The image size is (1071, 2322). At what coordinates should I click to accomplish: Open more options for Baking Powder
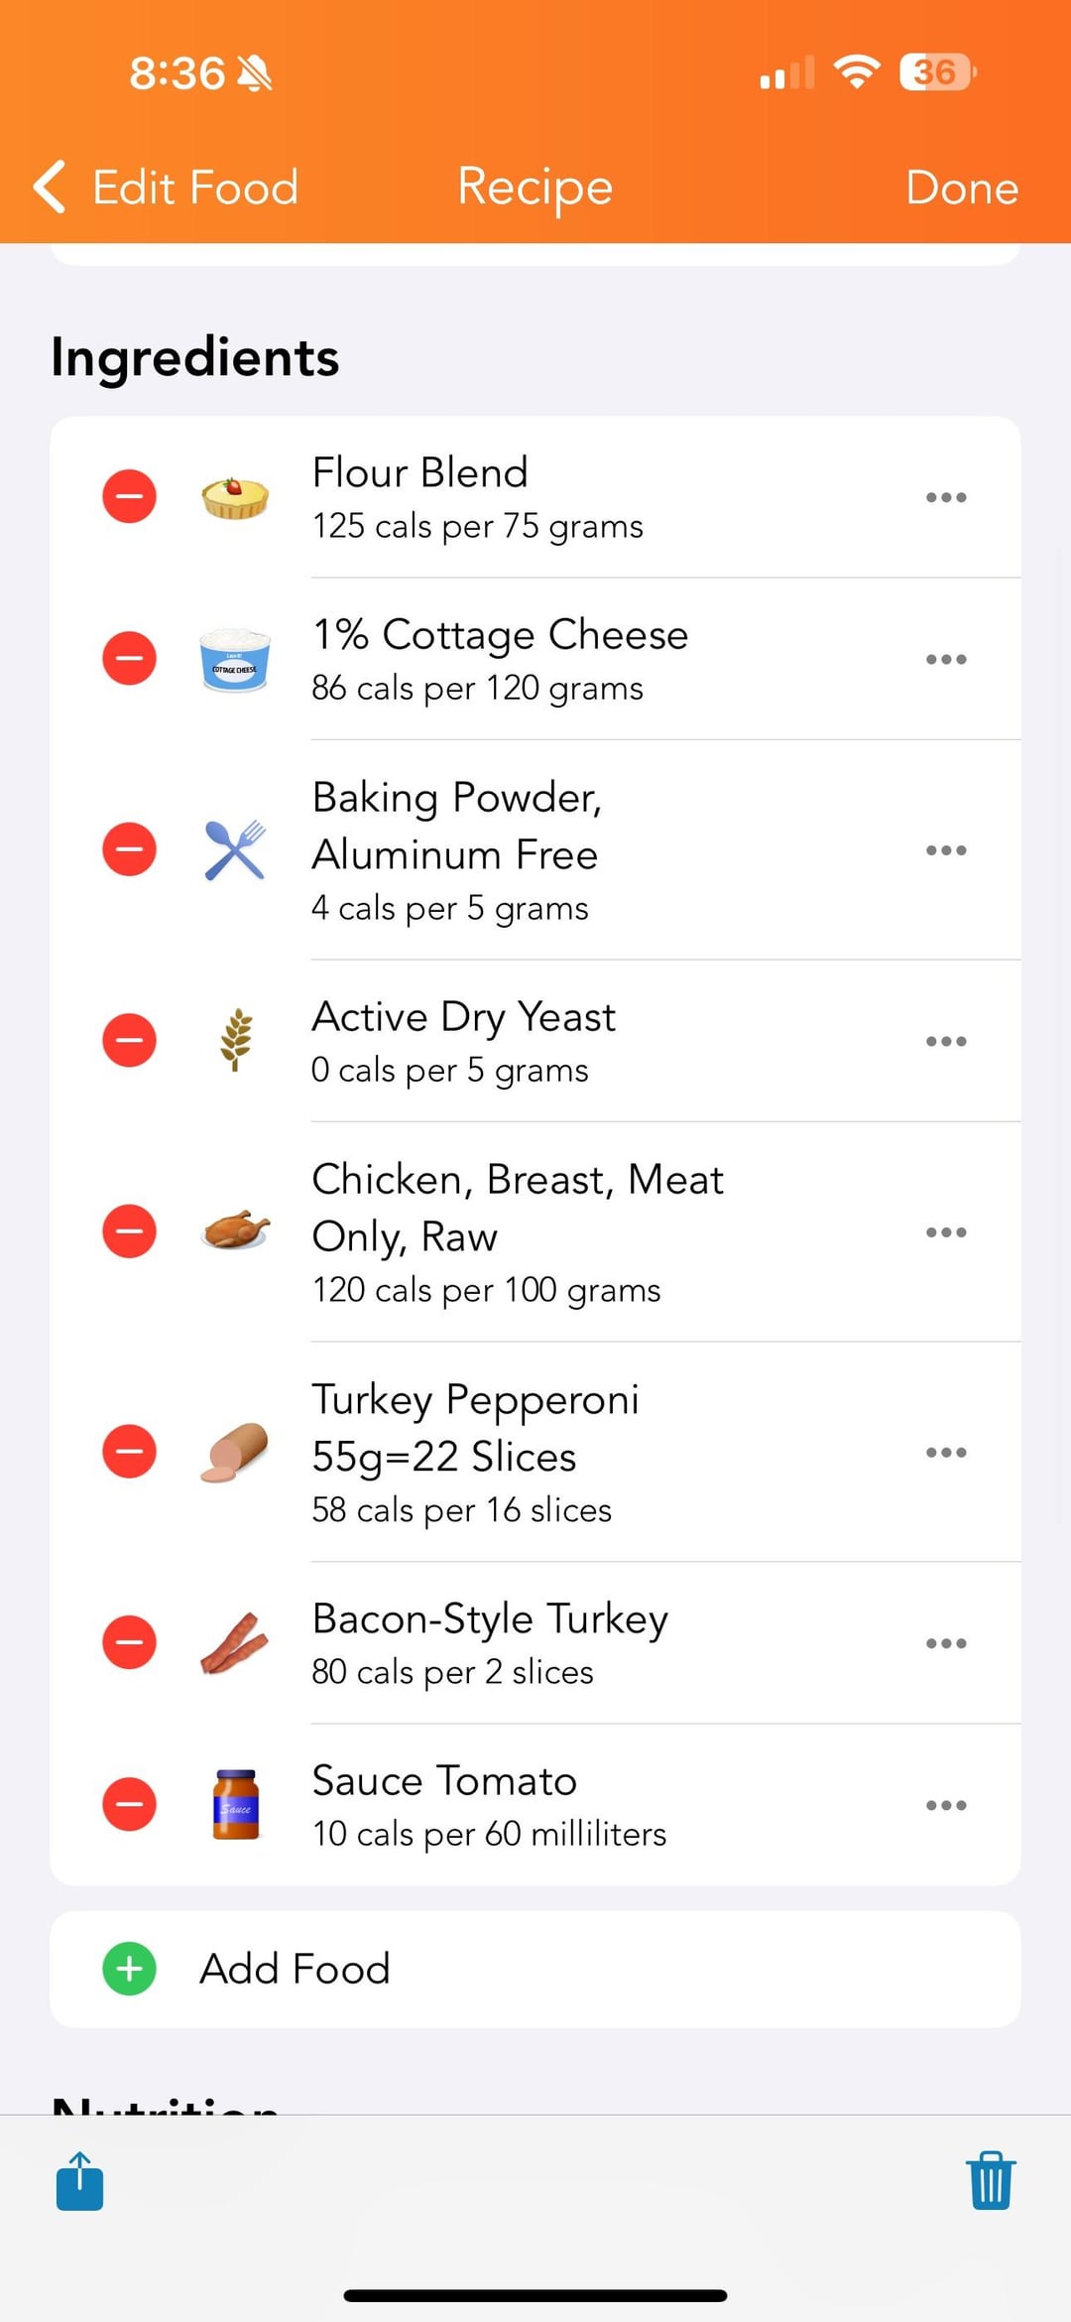tap(945, 850)
